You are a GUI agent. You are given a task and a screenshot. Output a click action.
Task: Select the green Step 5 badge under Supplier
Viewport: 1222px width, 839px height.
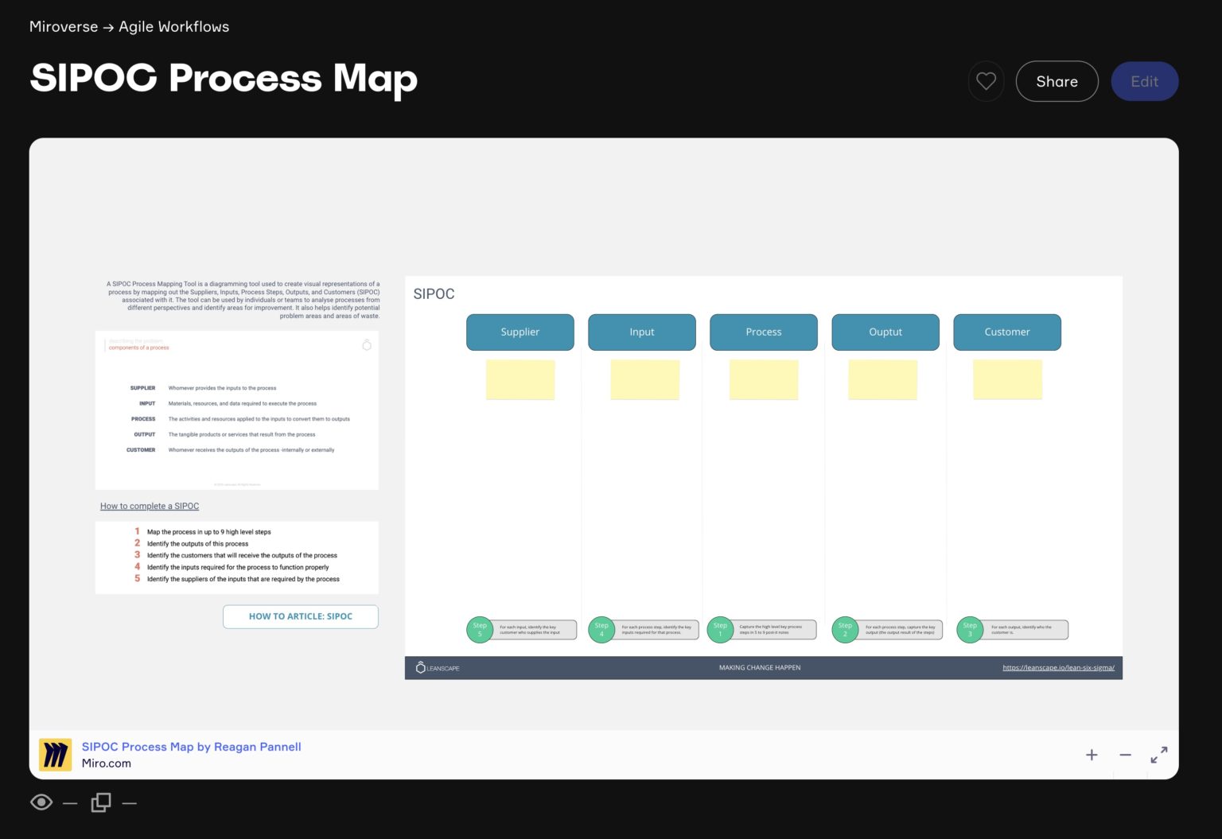coord(480,629)
